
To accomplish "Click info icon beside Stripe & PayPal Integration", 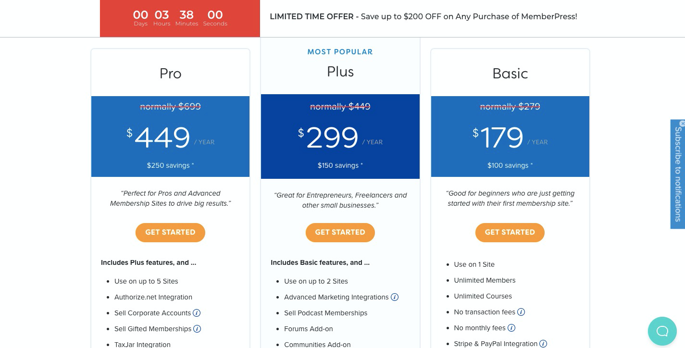I will (x=543, y=344).
